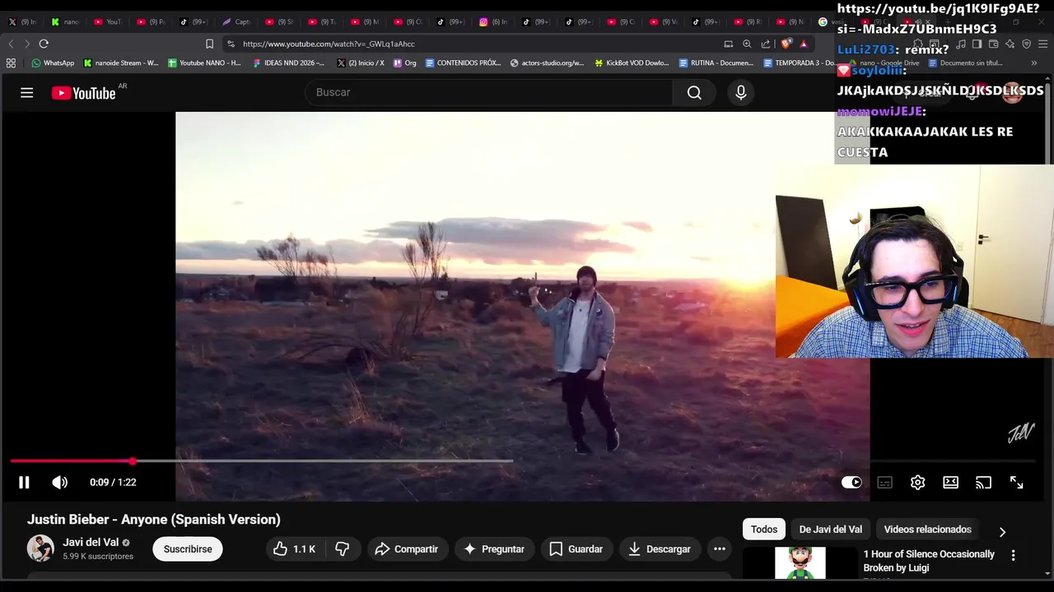
Task: Switch to theater mode
Action: 950,483
